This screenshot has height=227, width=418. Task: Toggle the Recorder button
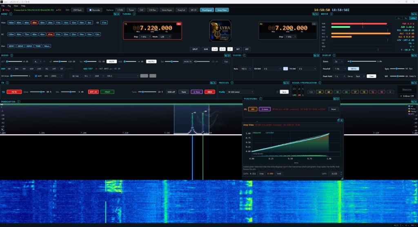tap(95, 10)
